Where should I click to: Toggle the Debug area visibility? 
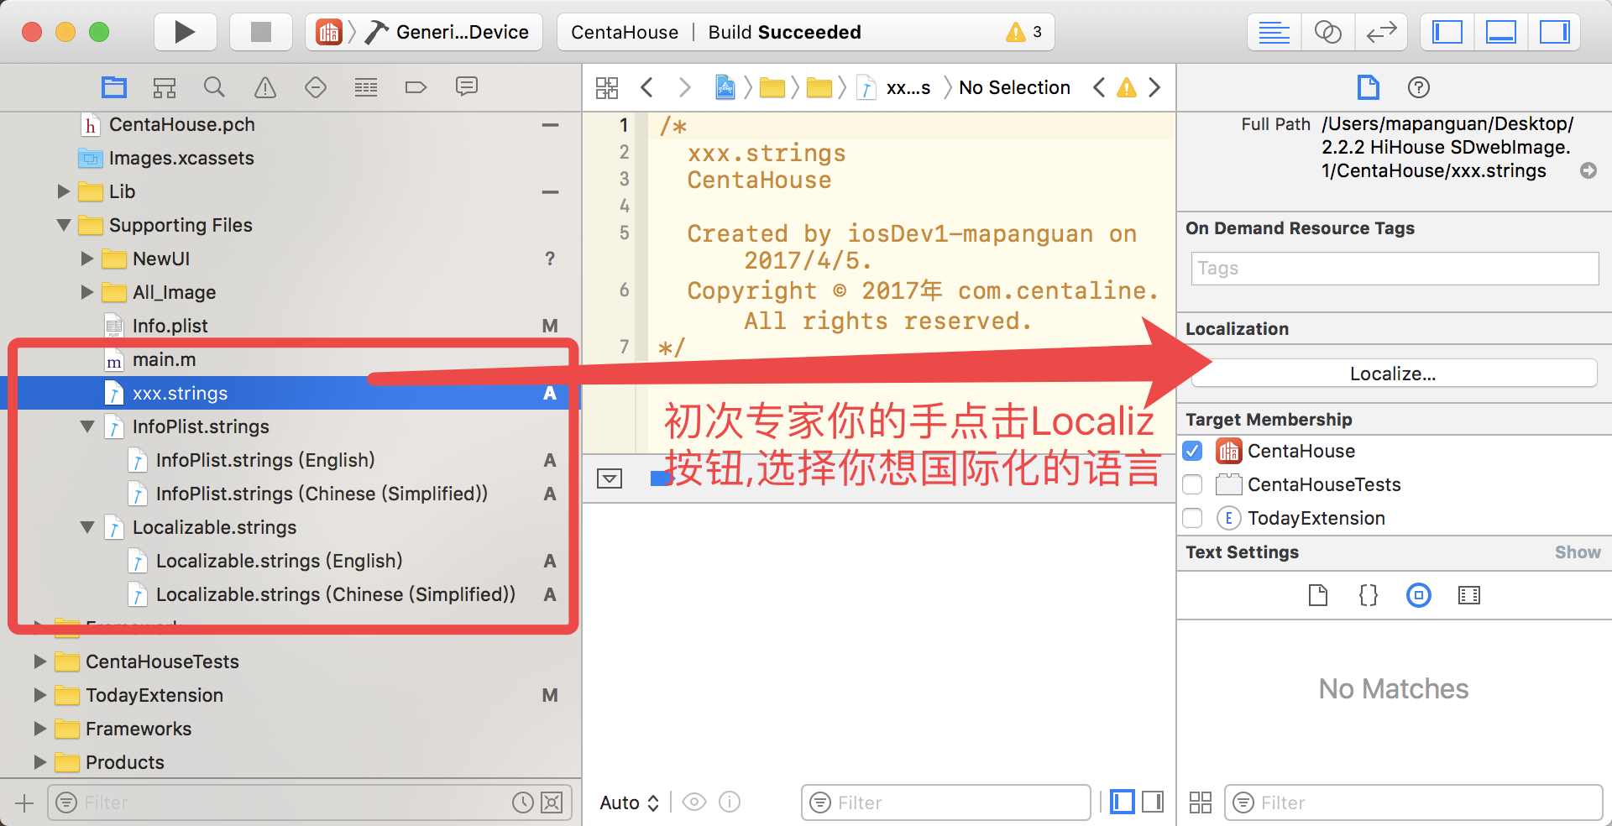(x=1500, y=33)
